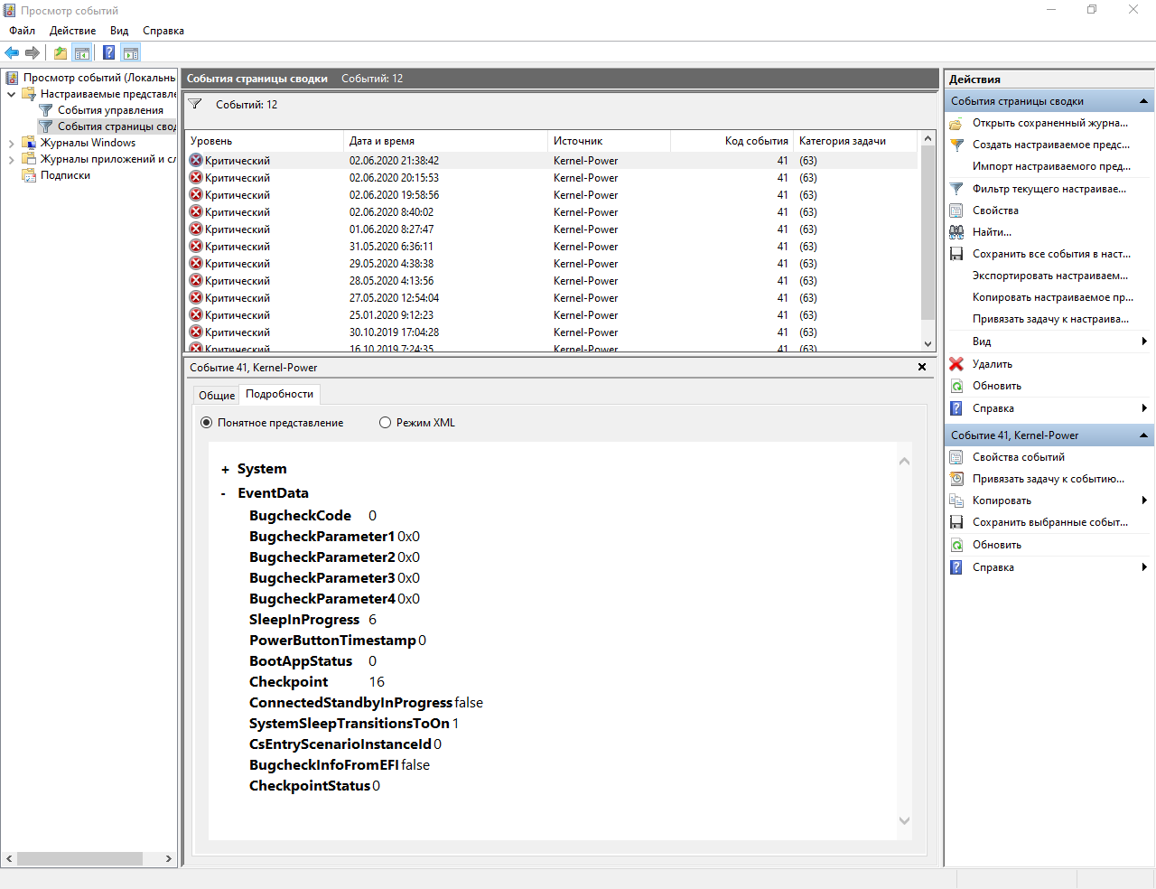Select the Понятное представление radio button
The image size is (1156, 889).
tap(206, 423)
